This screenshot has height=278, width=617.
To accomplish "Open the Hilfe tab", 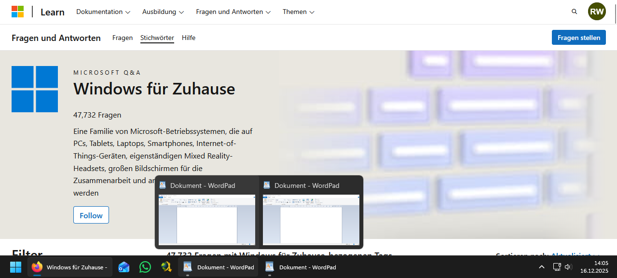I will point(188,38).
